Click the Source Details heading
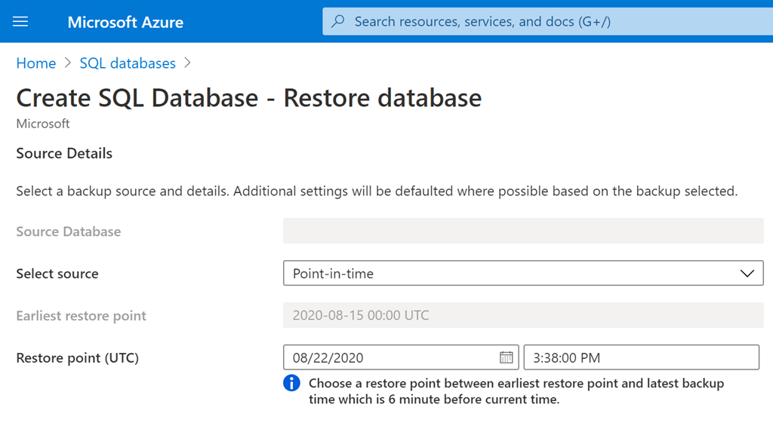 [64, 153]
